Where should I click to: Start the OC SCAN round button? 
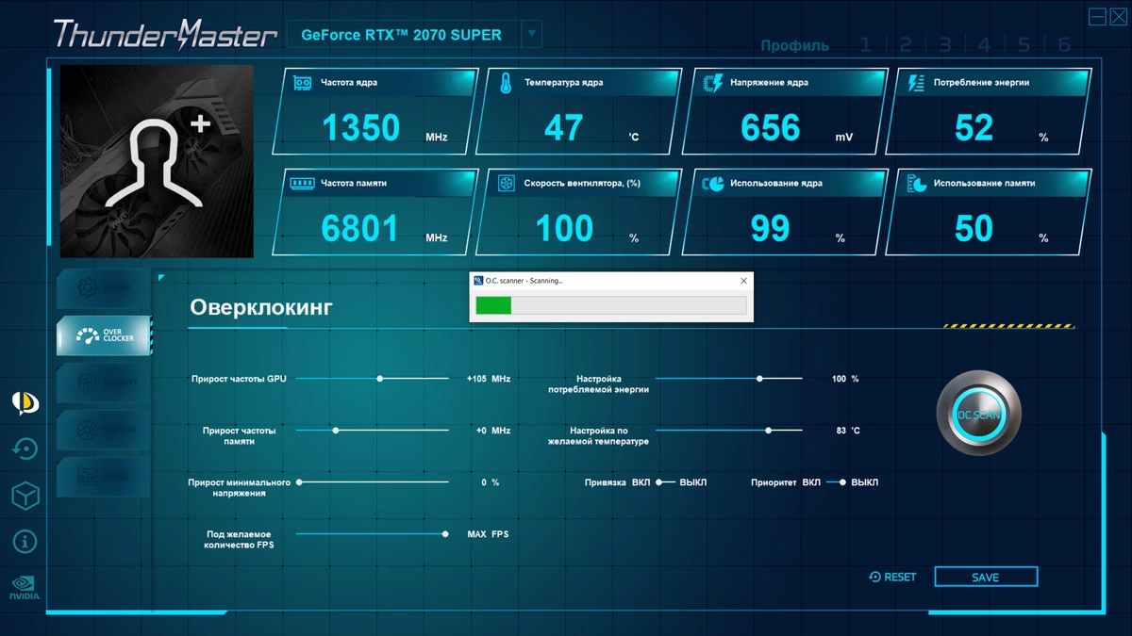point(978,415)
